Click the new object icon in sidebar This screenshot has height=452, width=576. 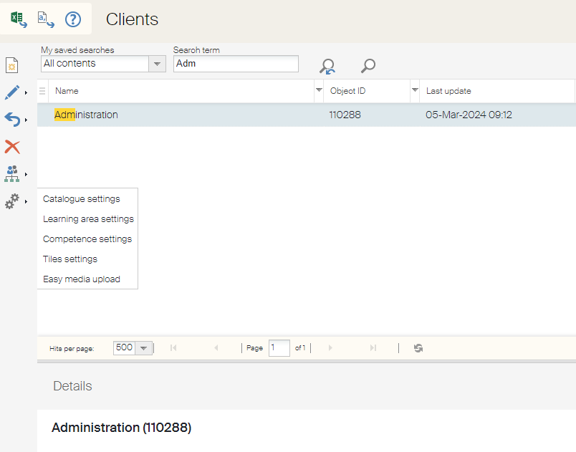point(11,64)
